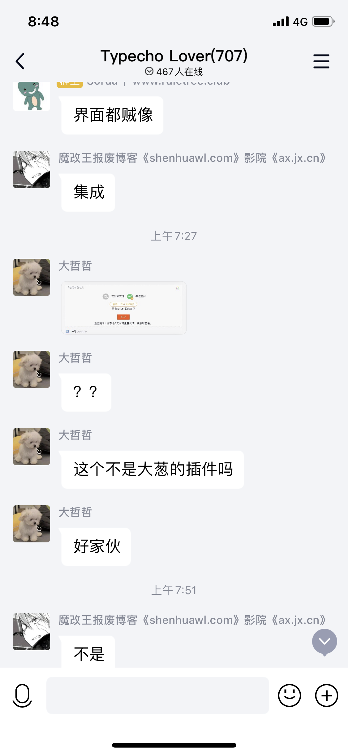Screen dimensions: 348x755
Task: Expand the 467人在线 online members indicator
Action: [174, 72]
